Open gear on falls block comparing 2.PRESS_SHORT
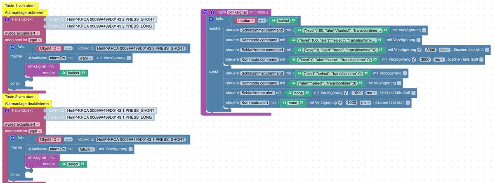 12,47
